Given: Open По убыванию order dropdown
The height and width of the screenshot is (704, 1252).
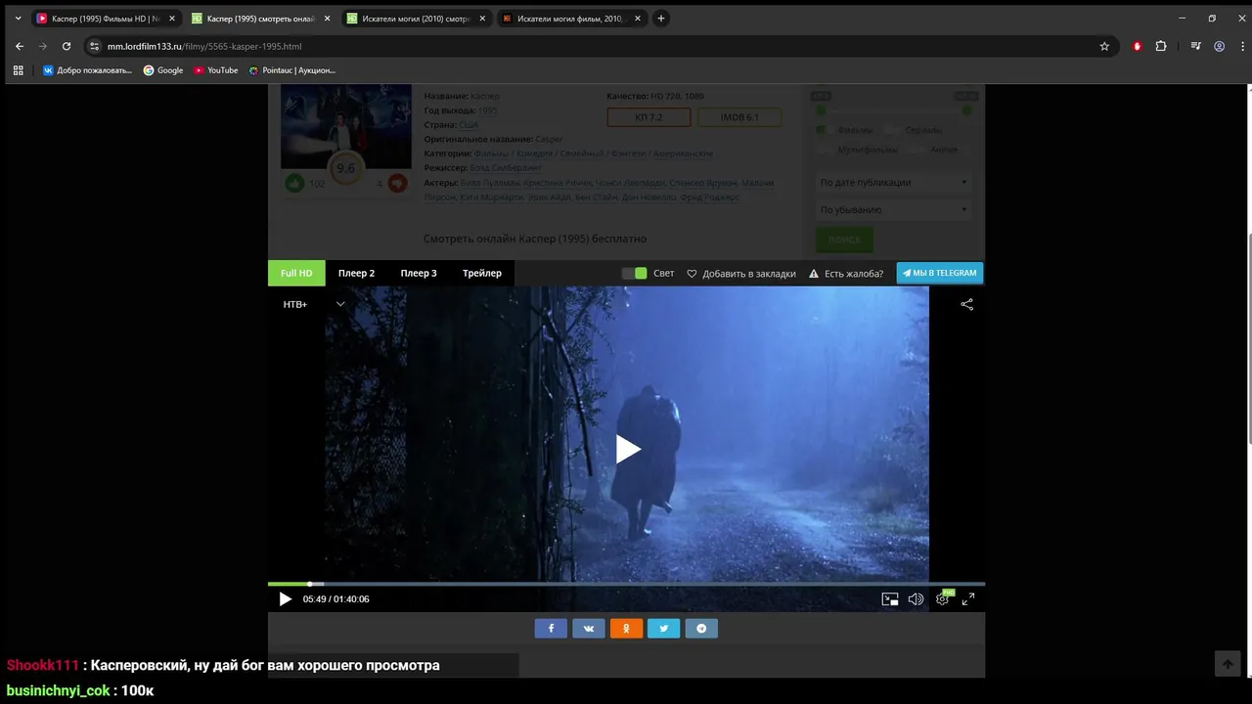Looking at the screenshot, I should pos(893,209).
